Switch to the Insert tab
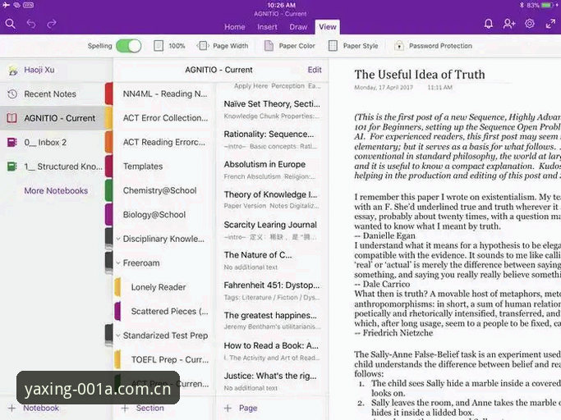 (x=267, y=27)
